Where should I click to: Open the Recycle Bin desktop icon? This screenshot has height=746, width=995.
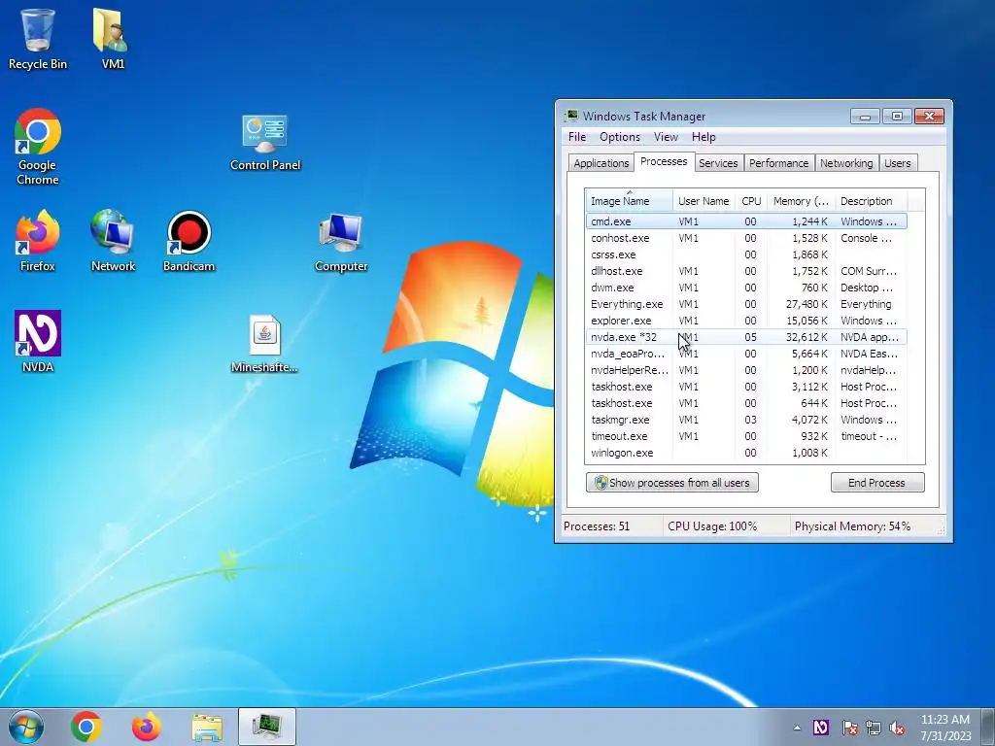click(x=38, y=38)
